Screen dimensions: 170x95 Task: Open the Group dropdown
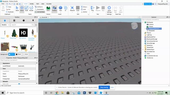tap(84, 7)
